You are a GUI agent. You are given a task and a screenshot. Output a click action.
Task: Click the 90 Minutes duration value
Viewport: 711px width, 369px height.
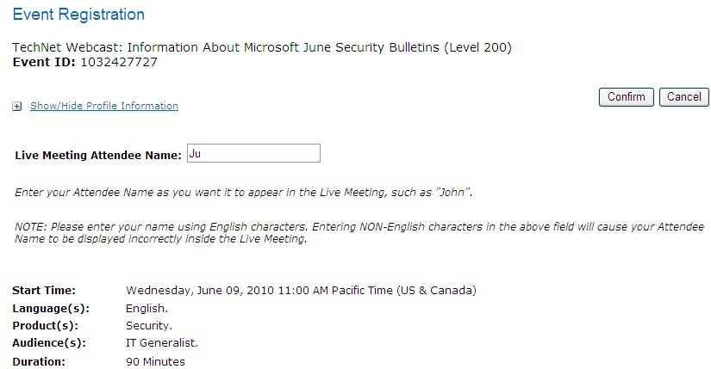tap(155, 362)
